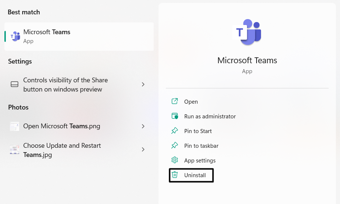Expand the Choose Update and Restart Teams.jpg chevron
The height and width of the screenshot is (204, 340).
143,149
